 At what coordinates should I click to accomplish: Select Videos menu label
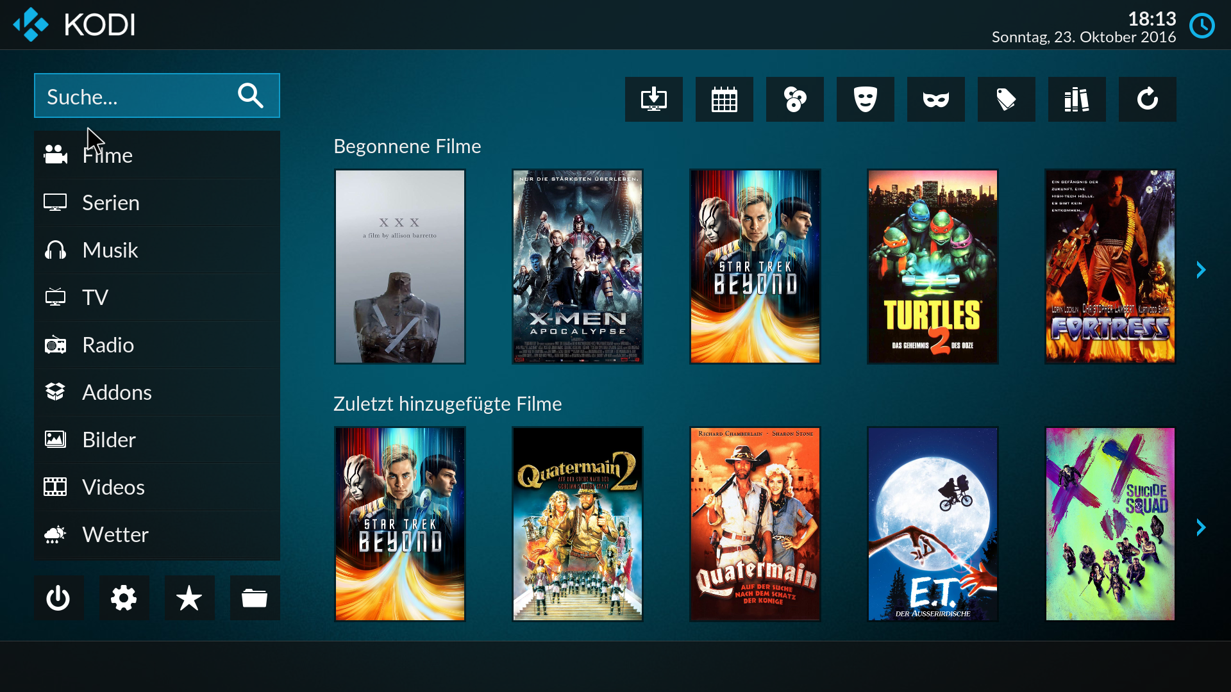[113, 487]
